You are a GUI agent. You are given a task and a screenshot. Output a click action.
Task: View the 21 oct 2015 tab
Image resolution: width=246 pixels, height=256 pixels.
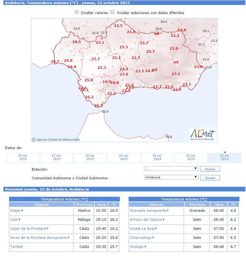tap(191, 158)
